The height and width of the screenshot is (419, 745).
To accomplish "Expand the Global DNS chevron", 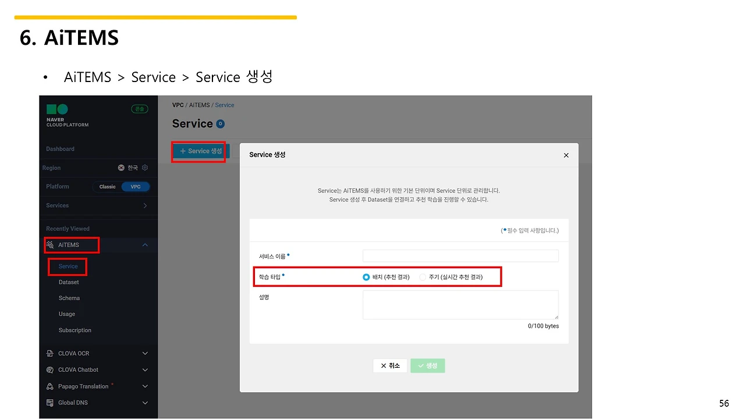I will (145, 403).
